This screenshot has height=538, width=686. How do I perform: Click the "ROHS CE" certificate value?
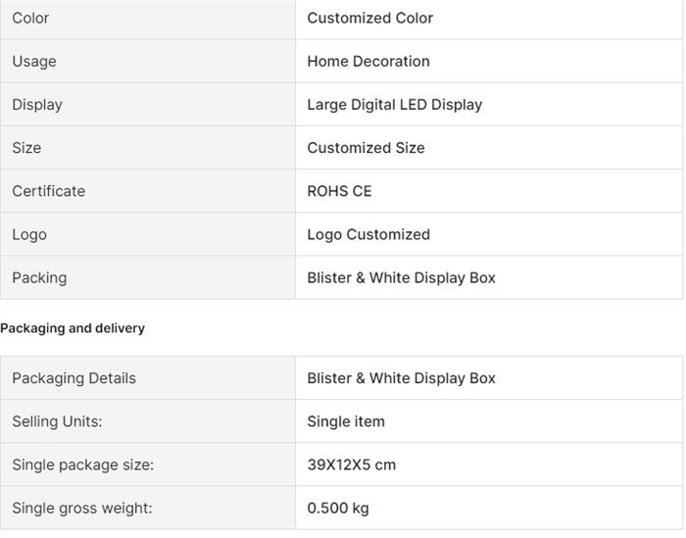point(339,191)
